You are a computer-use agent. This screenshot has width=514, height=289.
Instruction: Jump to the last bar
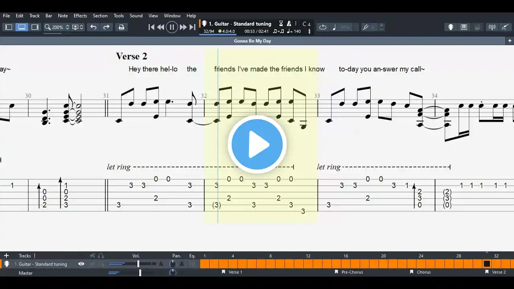coord(192,27)
